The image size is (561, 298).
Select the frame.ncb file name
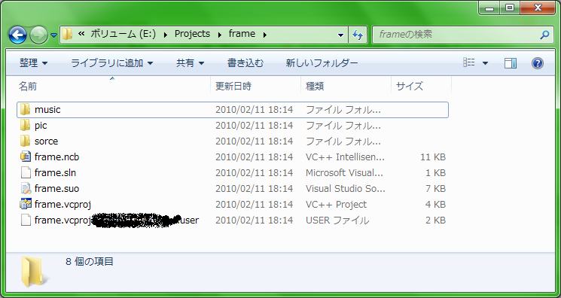click(x=57, y=157)
